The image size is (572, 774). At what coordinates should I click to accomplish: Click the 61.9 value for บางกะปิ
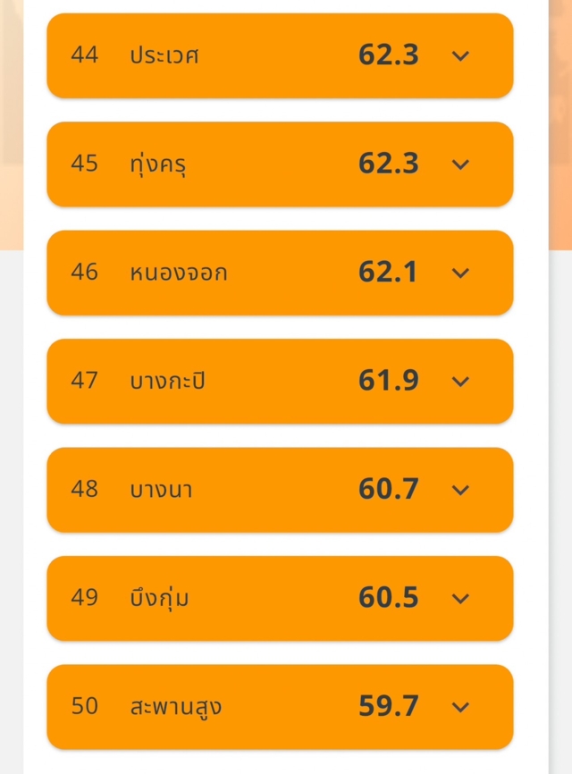(388, 382)
